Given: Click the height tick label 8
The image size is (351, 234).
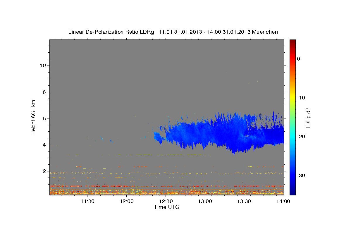Looking at the screenshot, I should (44, 92).
